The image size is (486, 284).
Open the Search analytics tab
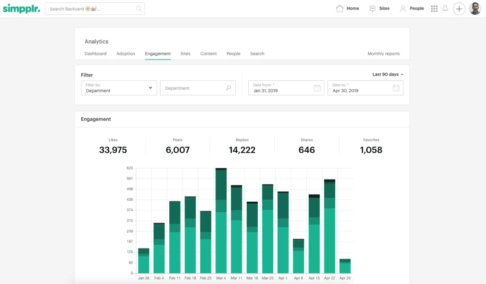[x=257, y=53]
